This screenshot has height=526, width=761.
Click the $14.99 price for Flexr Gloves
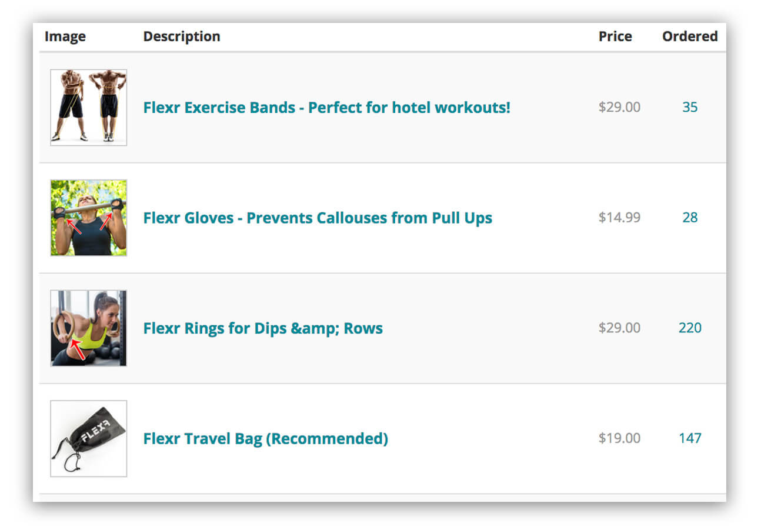619,218
